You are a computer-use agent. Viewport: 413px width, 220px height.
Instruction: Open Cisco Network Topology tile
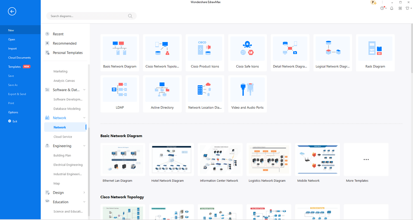(x=162, y=53)
